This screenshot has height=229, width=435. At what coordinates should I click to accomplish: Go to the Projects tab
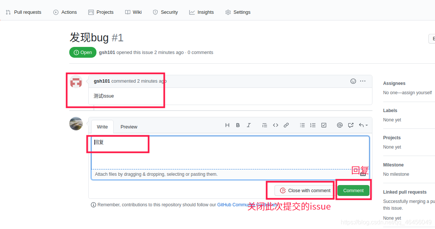click(x=101, y=12)
